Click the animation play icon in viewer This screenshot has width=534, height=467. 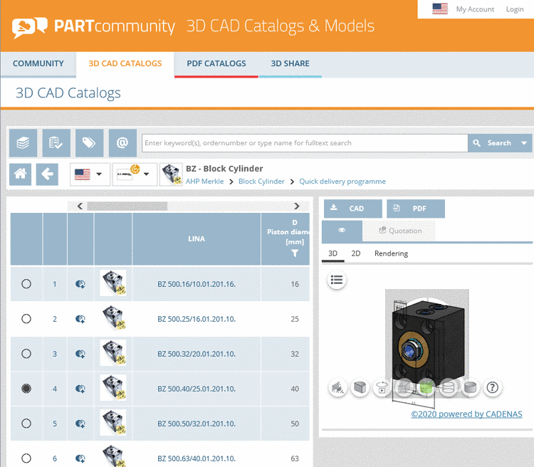click(x=382, y=387)
